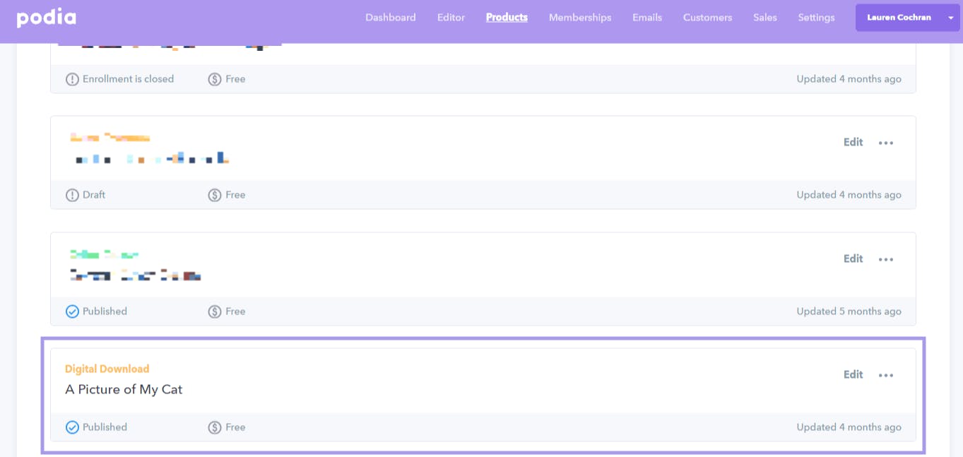Click the dollar icon in the Enrollment closed row
This screenshot has height=457, width=963.
pos(215,79)
